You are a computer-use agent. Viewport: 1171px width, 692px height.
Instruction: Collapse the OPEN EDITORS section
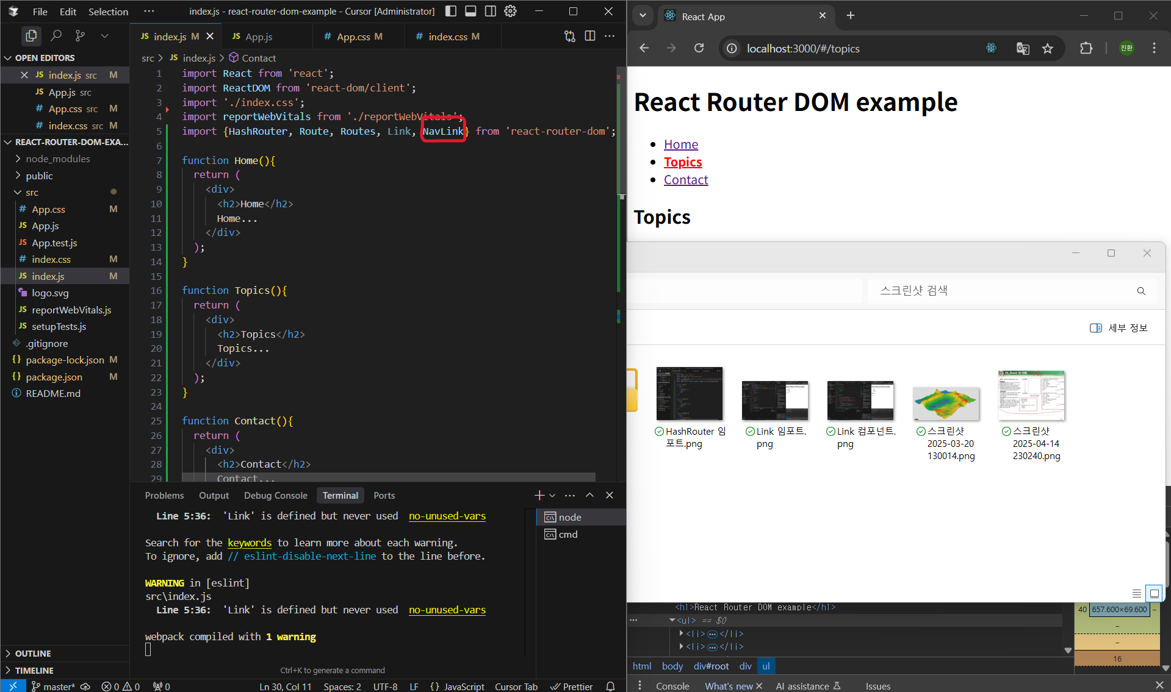point(45,58)
